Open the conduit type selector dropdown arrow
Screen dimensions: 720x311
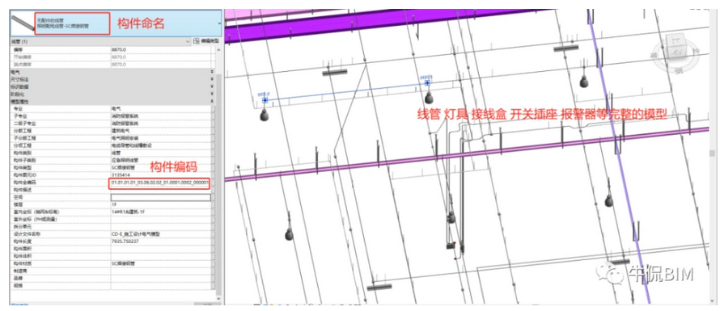219,23
